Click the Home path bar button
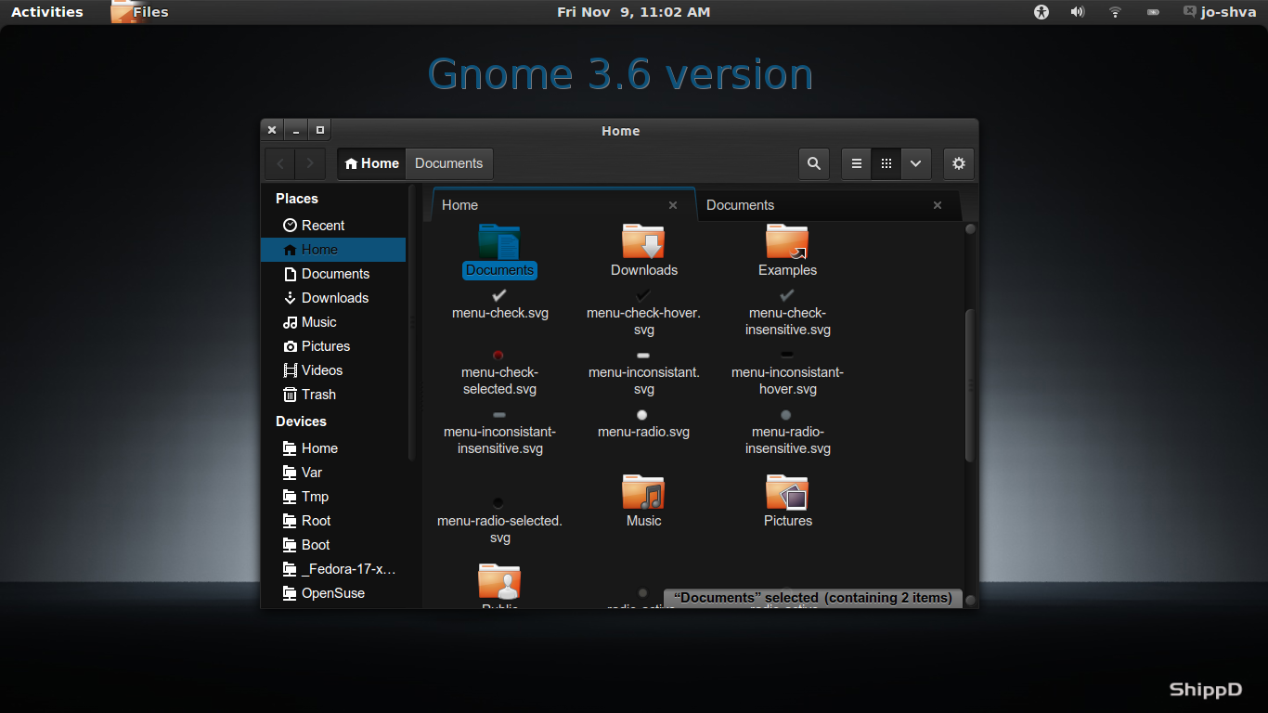This screenshot has width=1268, height=713. (372, 163)
